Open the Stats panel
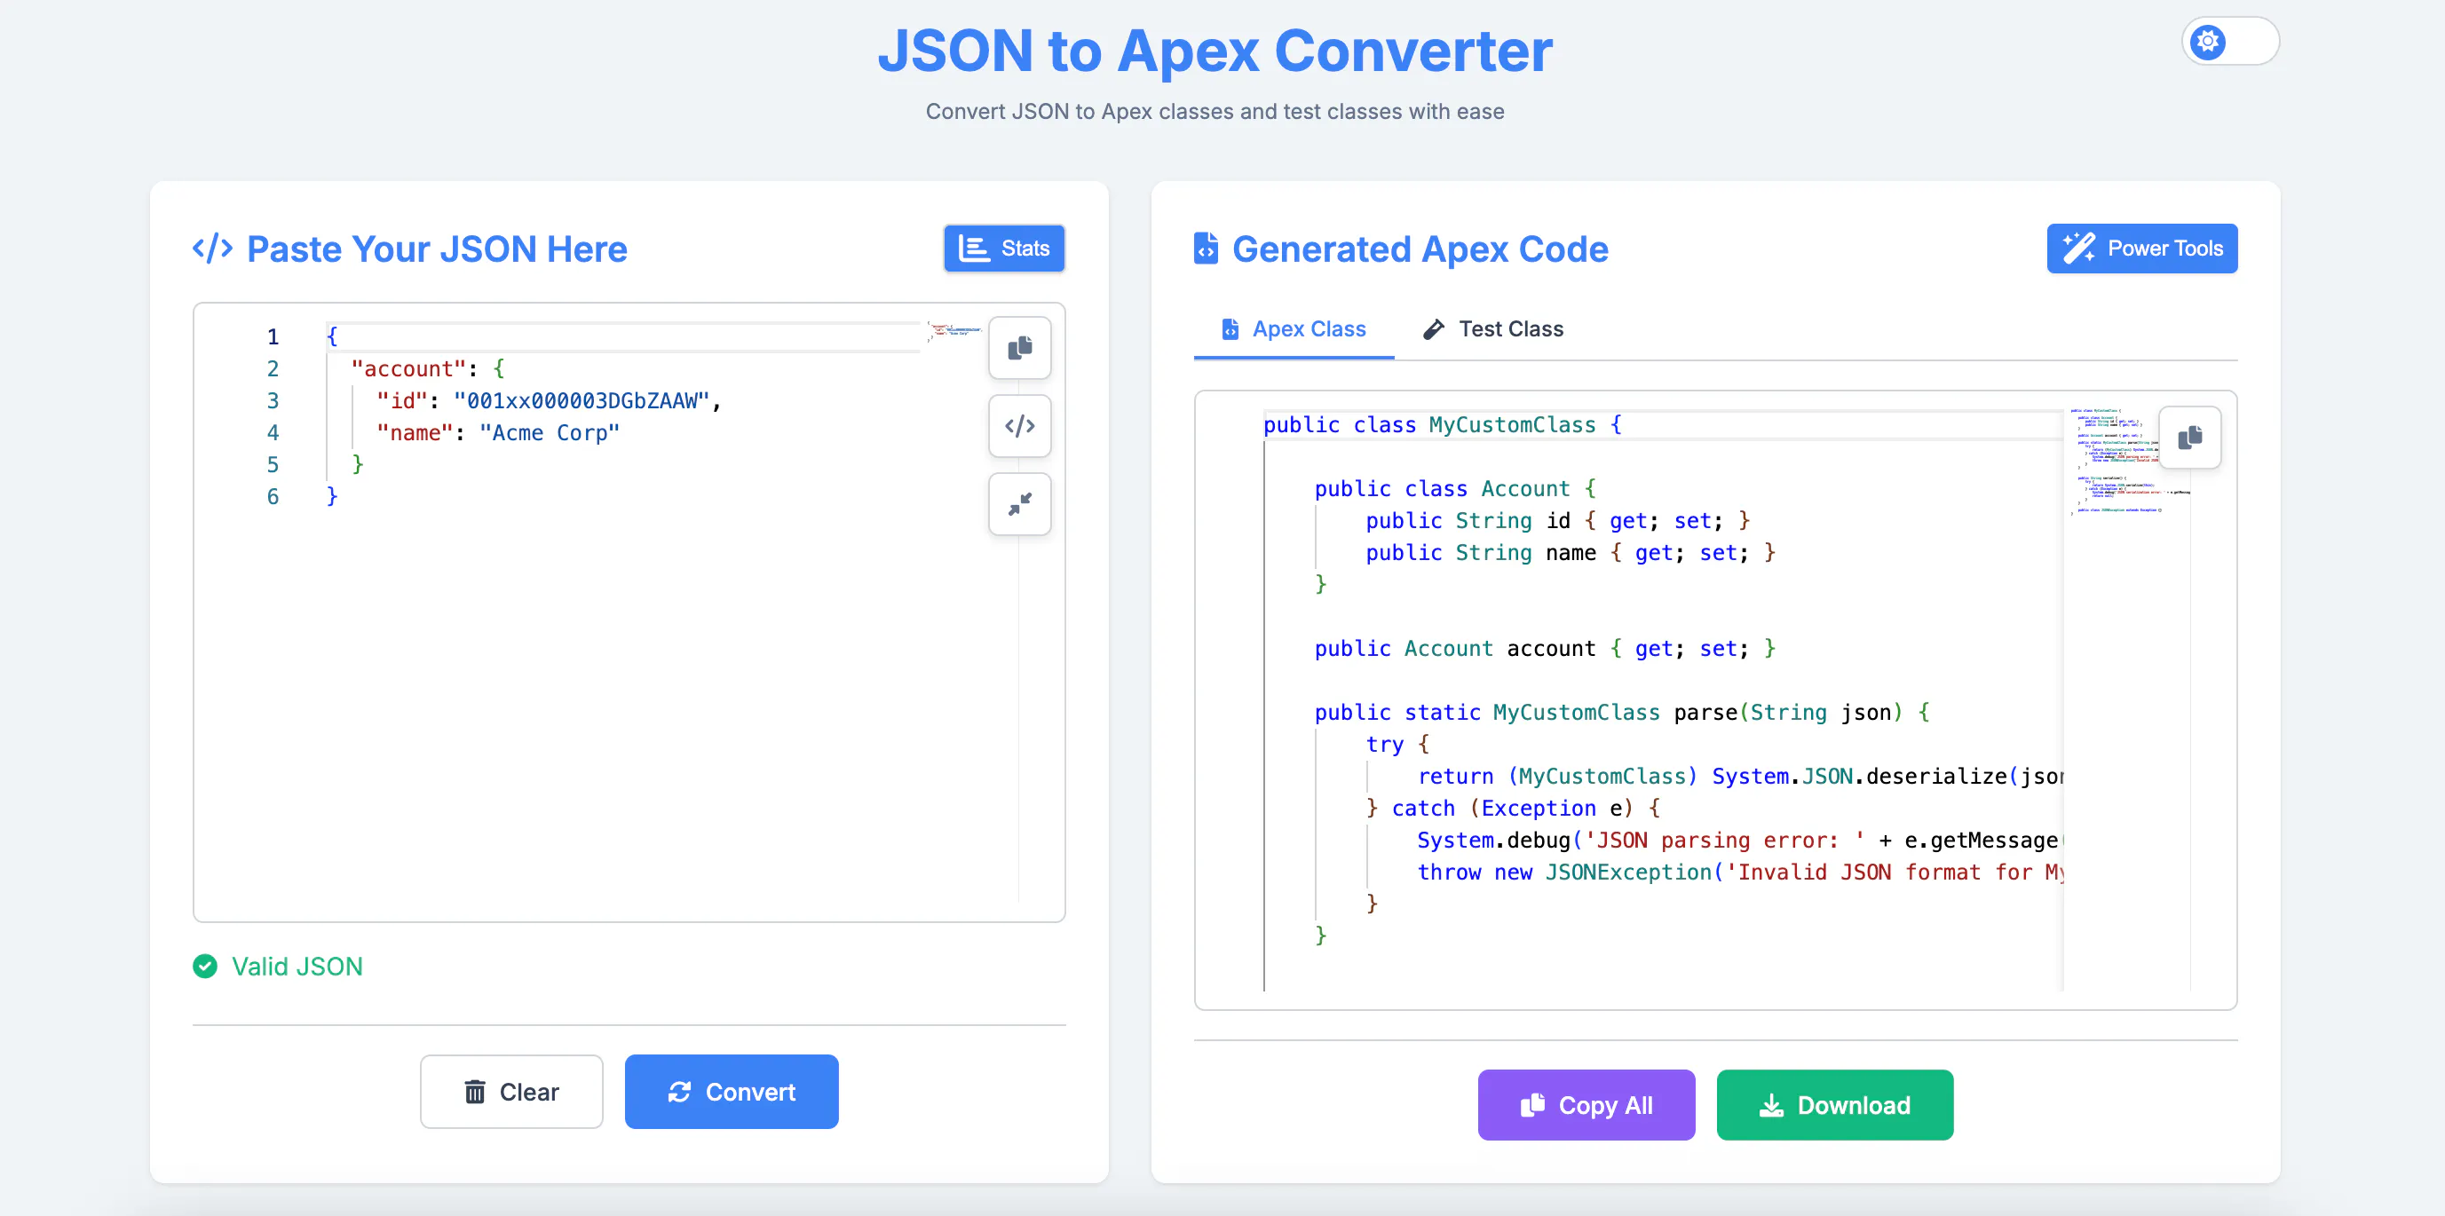Image resolution: width=2445 pixels, height=1216 pixels. 1003,249
